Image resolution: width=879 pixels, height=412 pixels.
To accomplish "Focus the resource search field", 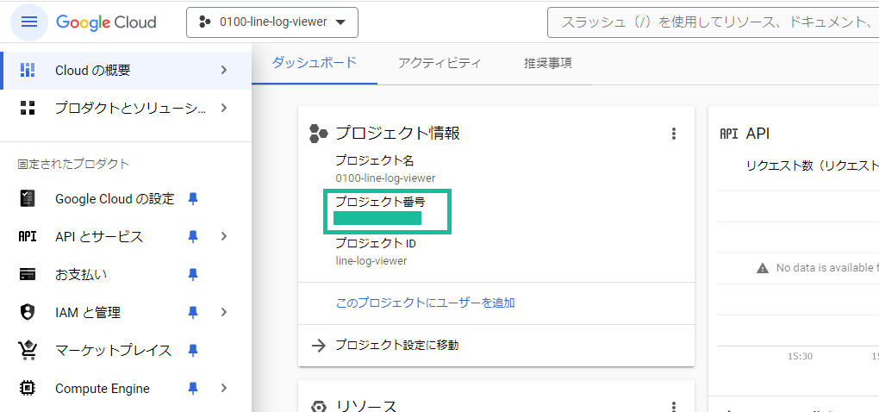I will coord(713,22).
